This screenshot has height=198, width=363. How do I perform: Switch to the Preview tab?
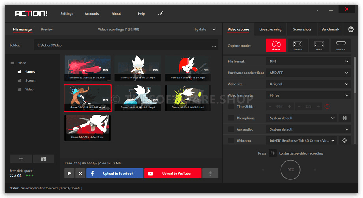pyautogui.click(x=47, y=29)
